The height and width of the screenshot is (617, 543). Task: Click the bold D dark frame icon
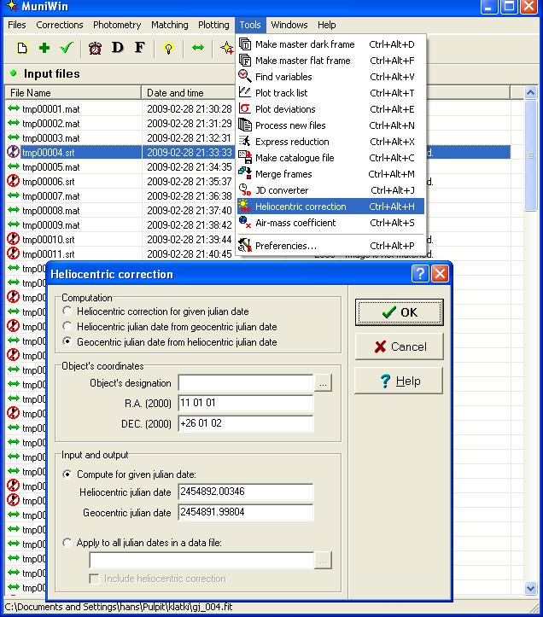pyautogui.click(x=118, y=48)
